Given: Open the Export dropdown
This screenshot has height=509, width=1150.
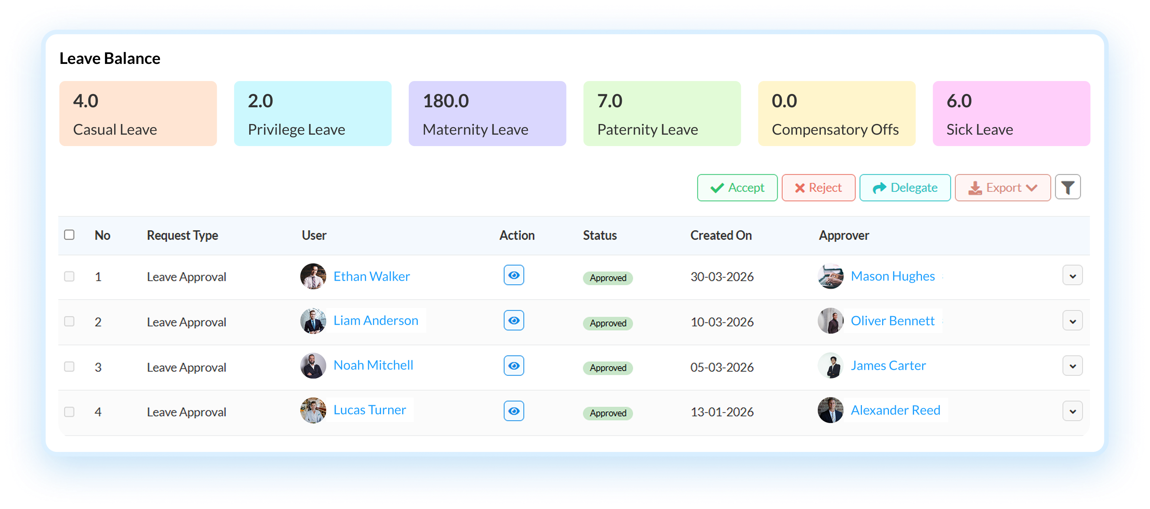Looking at the screenshot, I should (x=1002, y=188).
